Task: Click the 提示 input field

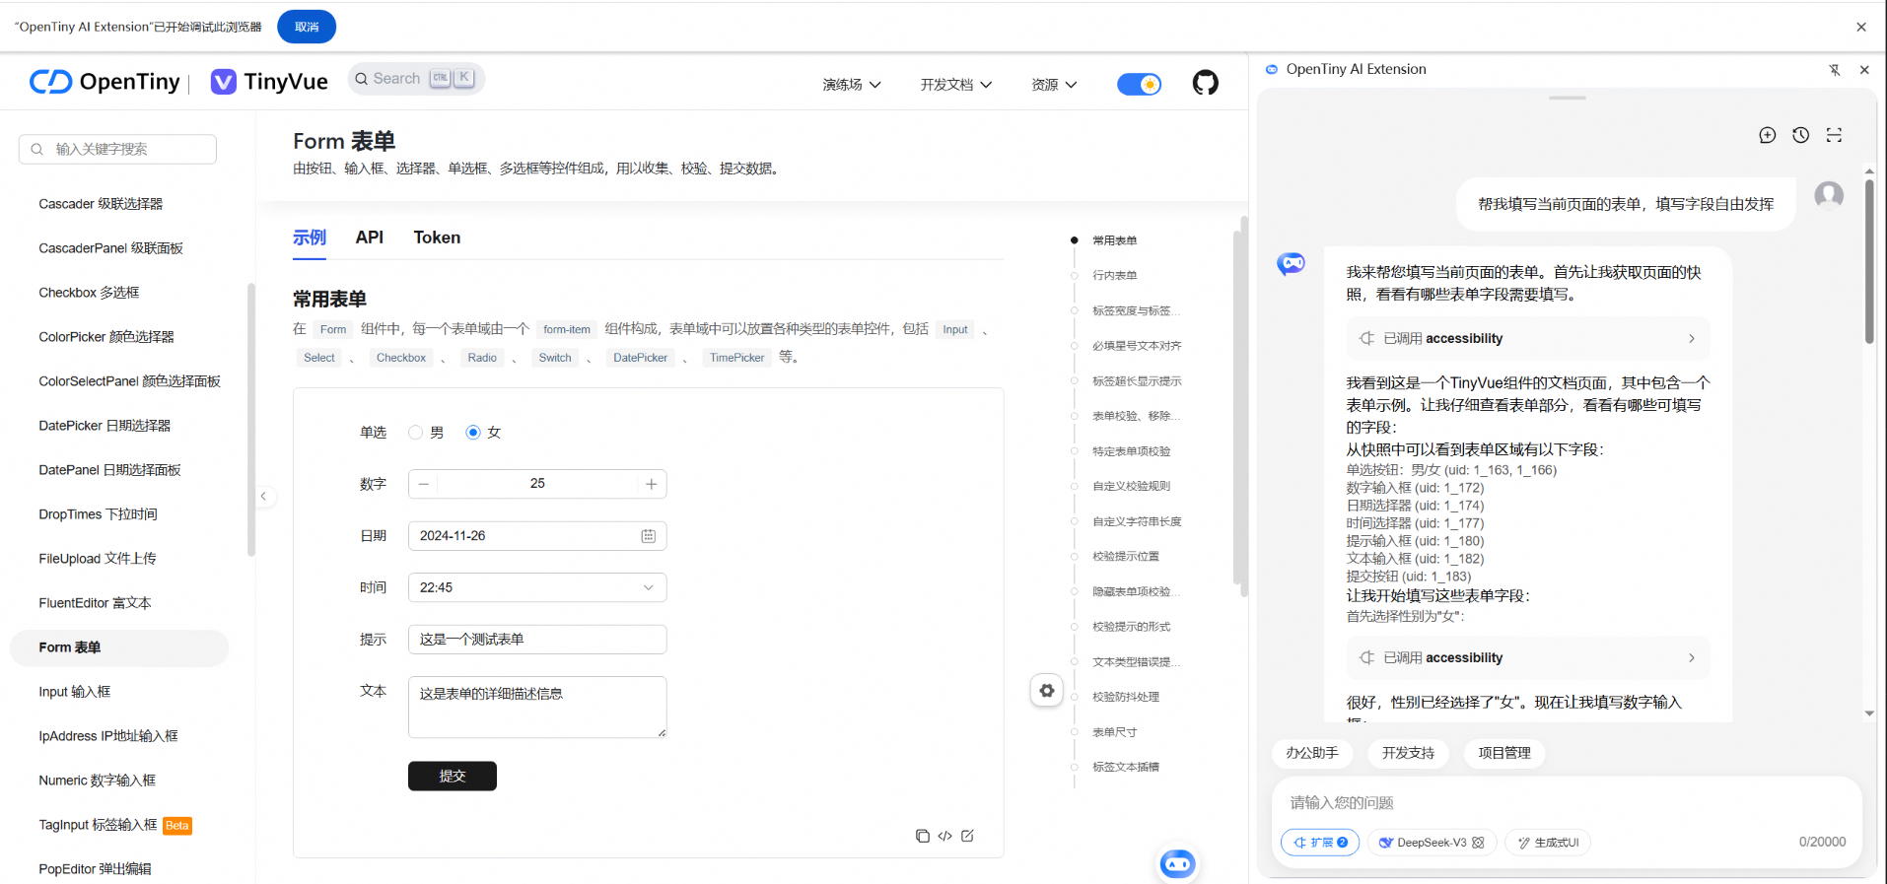Action: (537, 640)
